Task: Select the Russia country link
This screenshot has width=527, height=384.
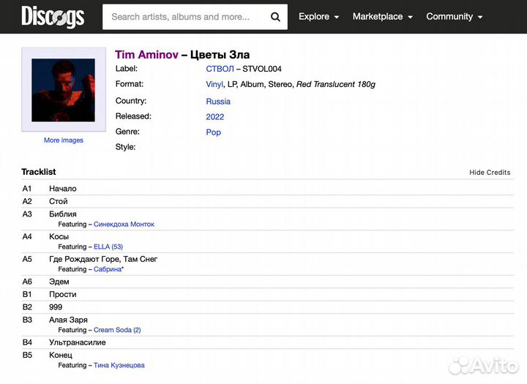Action: 218,102
